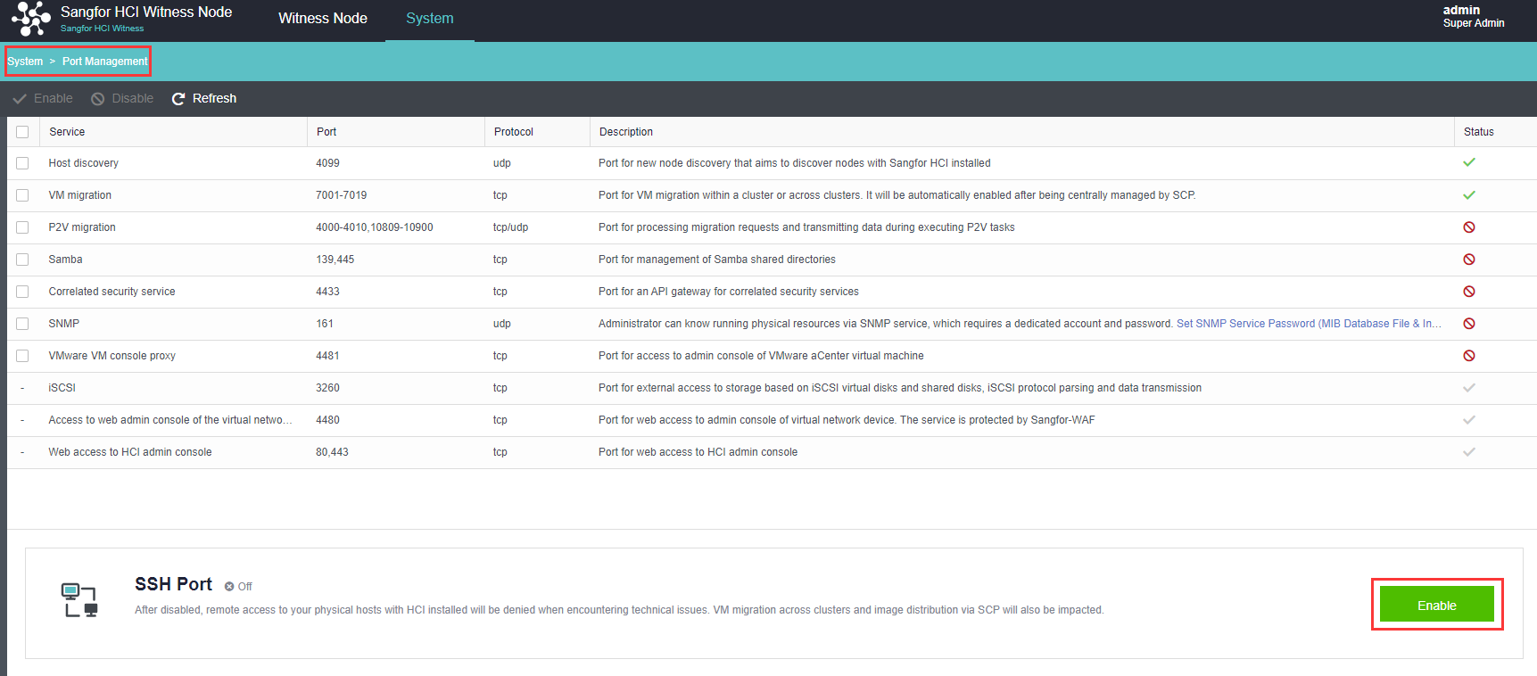Click the SSH Port network icon
The height and width of the screenshot is (676, 1537).
point(79,600)
